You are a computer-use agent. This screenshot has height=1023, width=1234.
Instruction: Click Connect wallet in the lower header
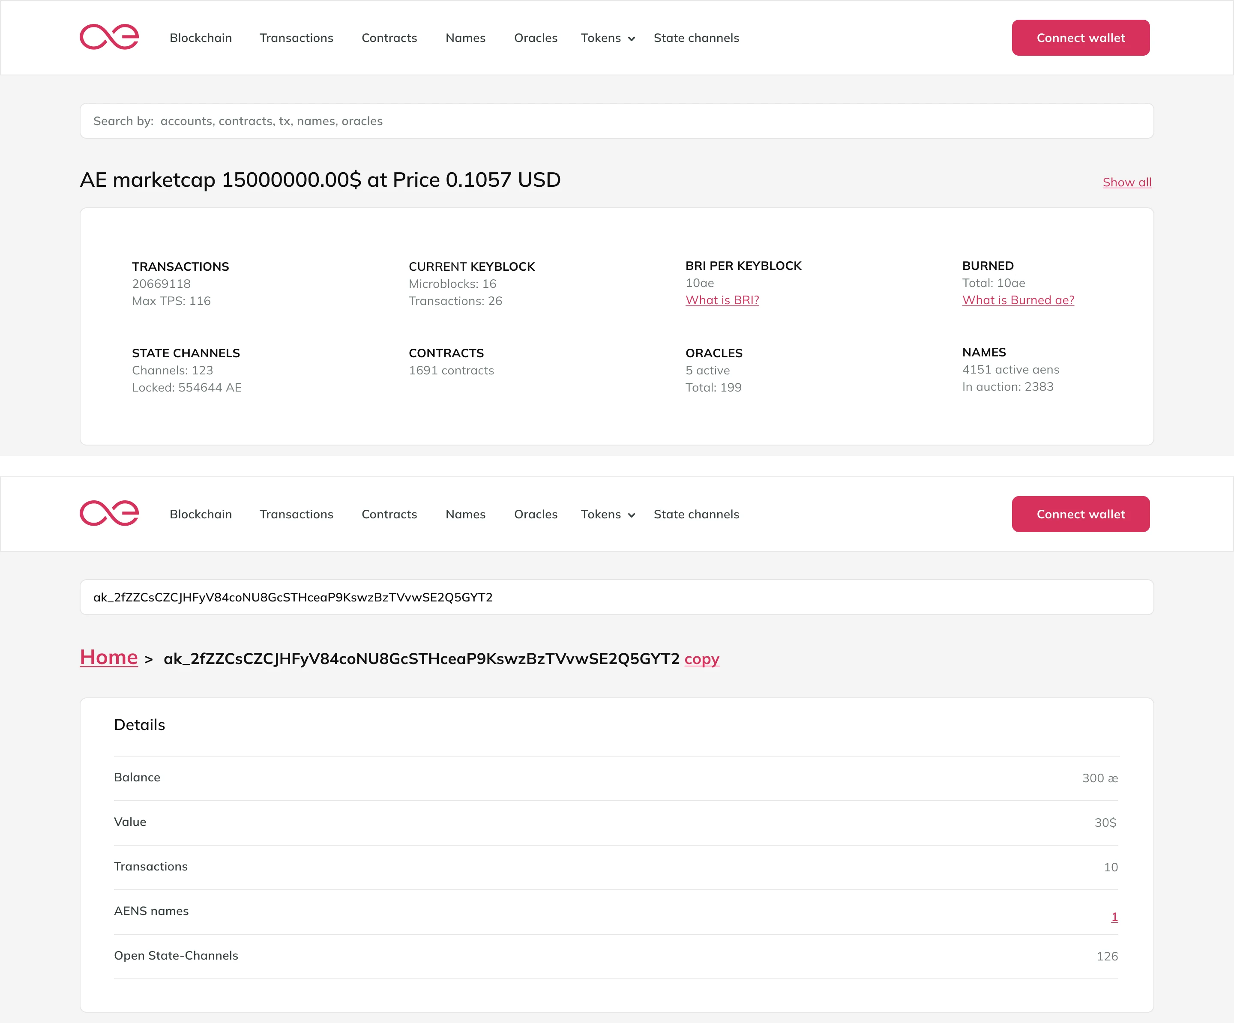point(1081,514)
